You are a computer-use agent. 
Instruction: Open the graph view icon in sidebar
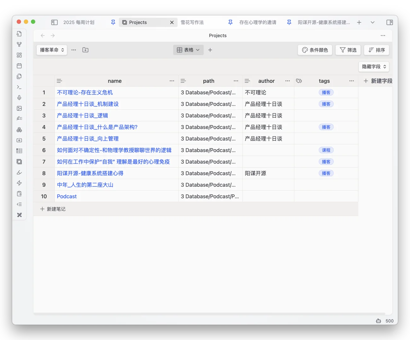19,44
